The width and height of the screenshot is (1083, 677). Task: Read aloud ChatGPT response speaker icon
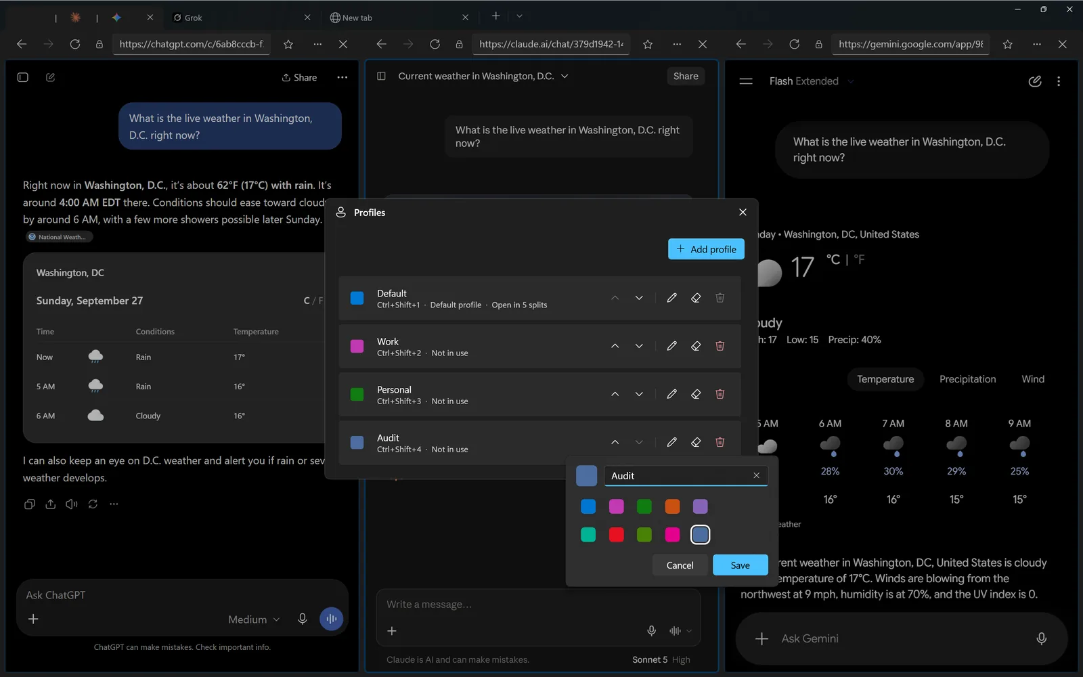point(72,504)
